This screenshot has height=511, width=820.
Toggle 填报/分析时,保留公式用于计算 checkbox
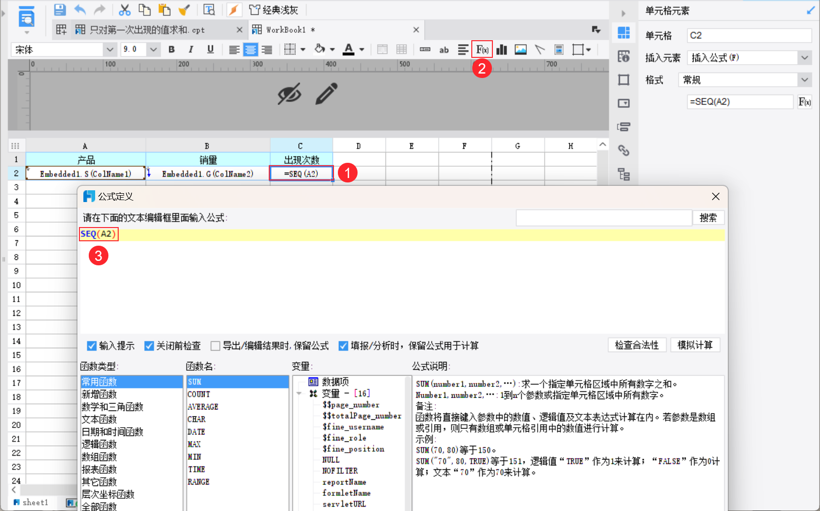click(x=343, y=346)
